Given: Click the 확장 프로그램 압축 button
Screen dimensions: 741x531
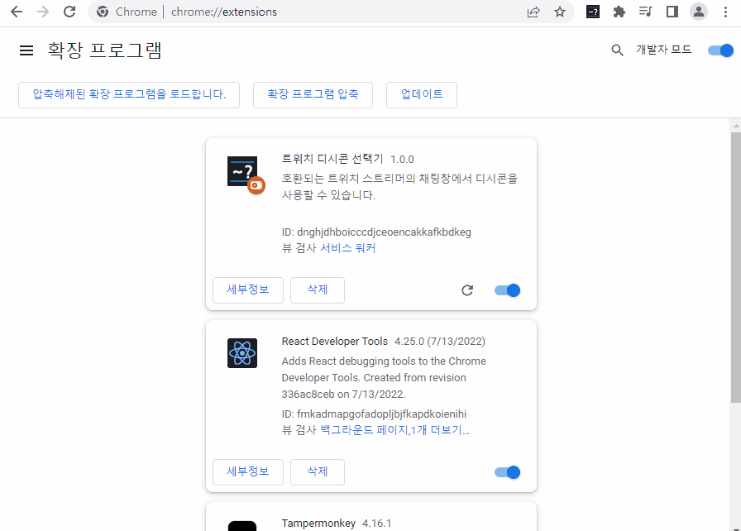Looking at the screenshot, I should 313,95.
